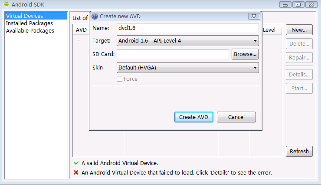Toggle the Force checkbox

[120, 79]
